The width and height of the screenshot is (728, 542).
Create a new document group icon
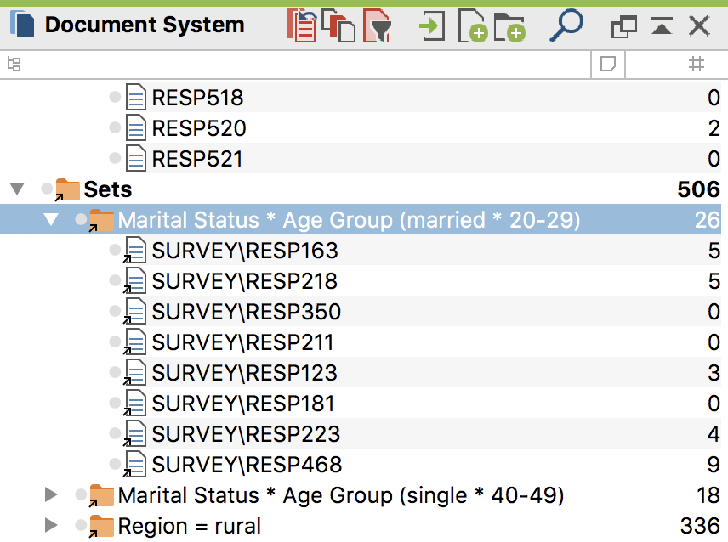(x=509, y=27)
